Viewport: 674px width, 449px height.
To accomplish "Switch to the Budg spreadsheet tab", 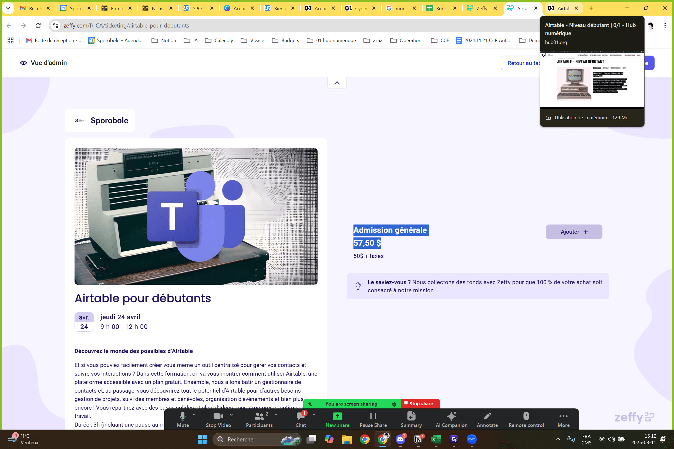I will coord(441,8).
